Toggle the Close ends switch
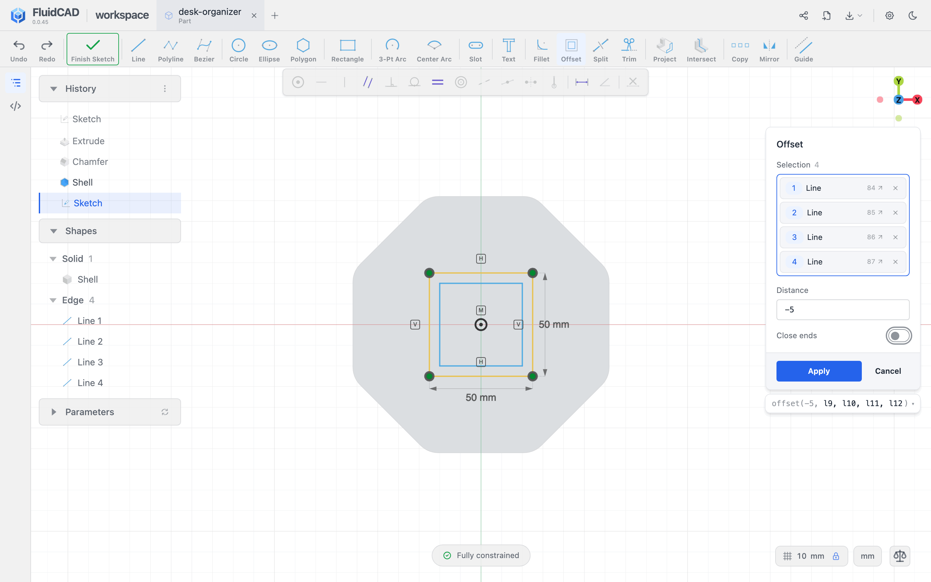 point(898,336)
